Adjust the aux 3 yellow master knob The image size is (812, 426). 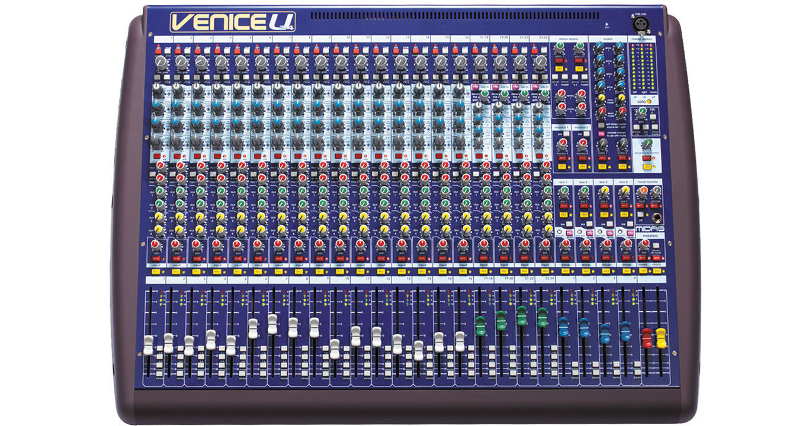(x=604, y=191)
